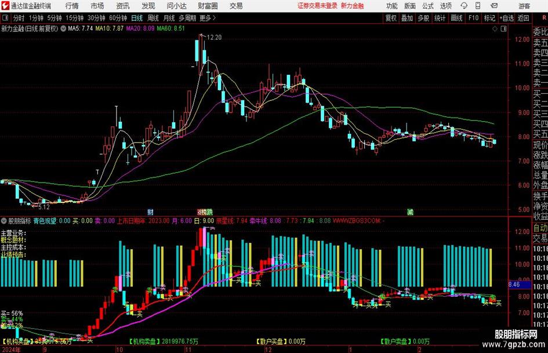Click the 返回 back button
Screen dimensions: 548x353
[x=523, y=18]
